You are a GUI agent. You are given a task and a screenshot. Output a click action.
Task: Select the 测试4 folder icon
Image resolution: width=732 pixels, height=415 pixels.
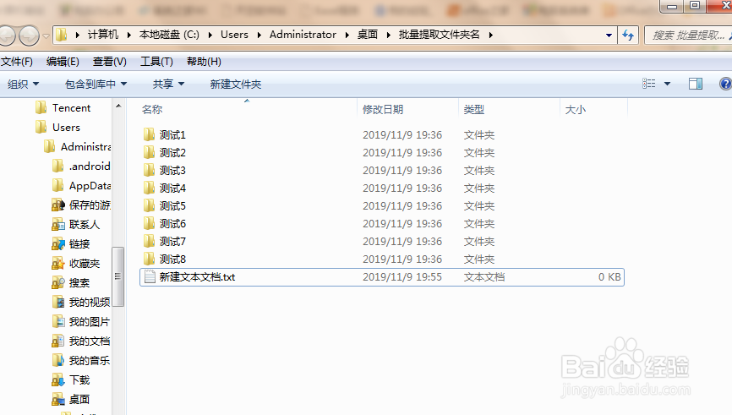(149, 188)
